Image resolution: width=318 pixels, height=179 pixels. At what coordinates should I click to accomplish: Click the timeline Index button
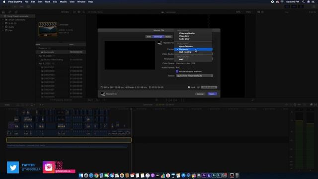[x=7, y=105]
